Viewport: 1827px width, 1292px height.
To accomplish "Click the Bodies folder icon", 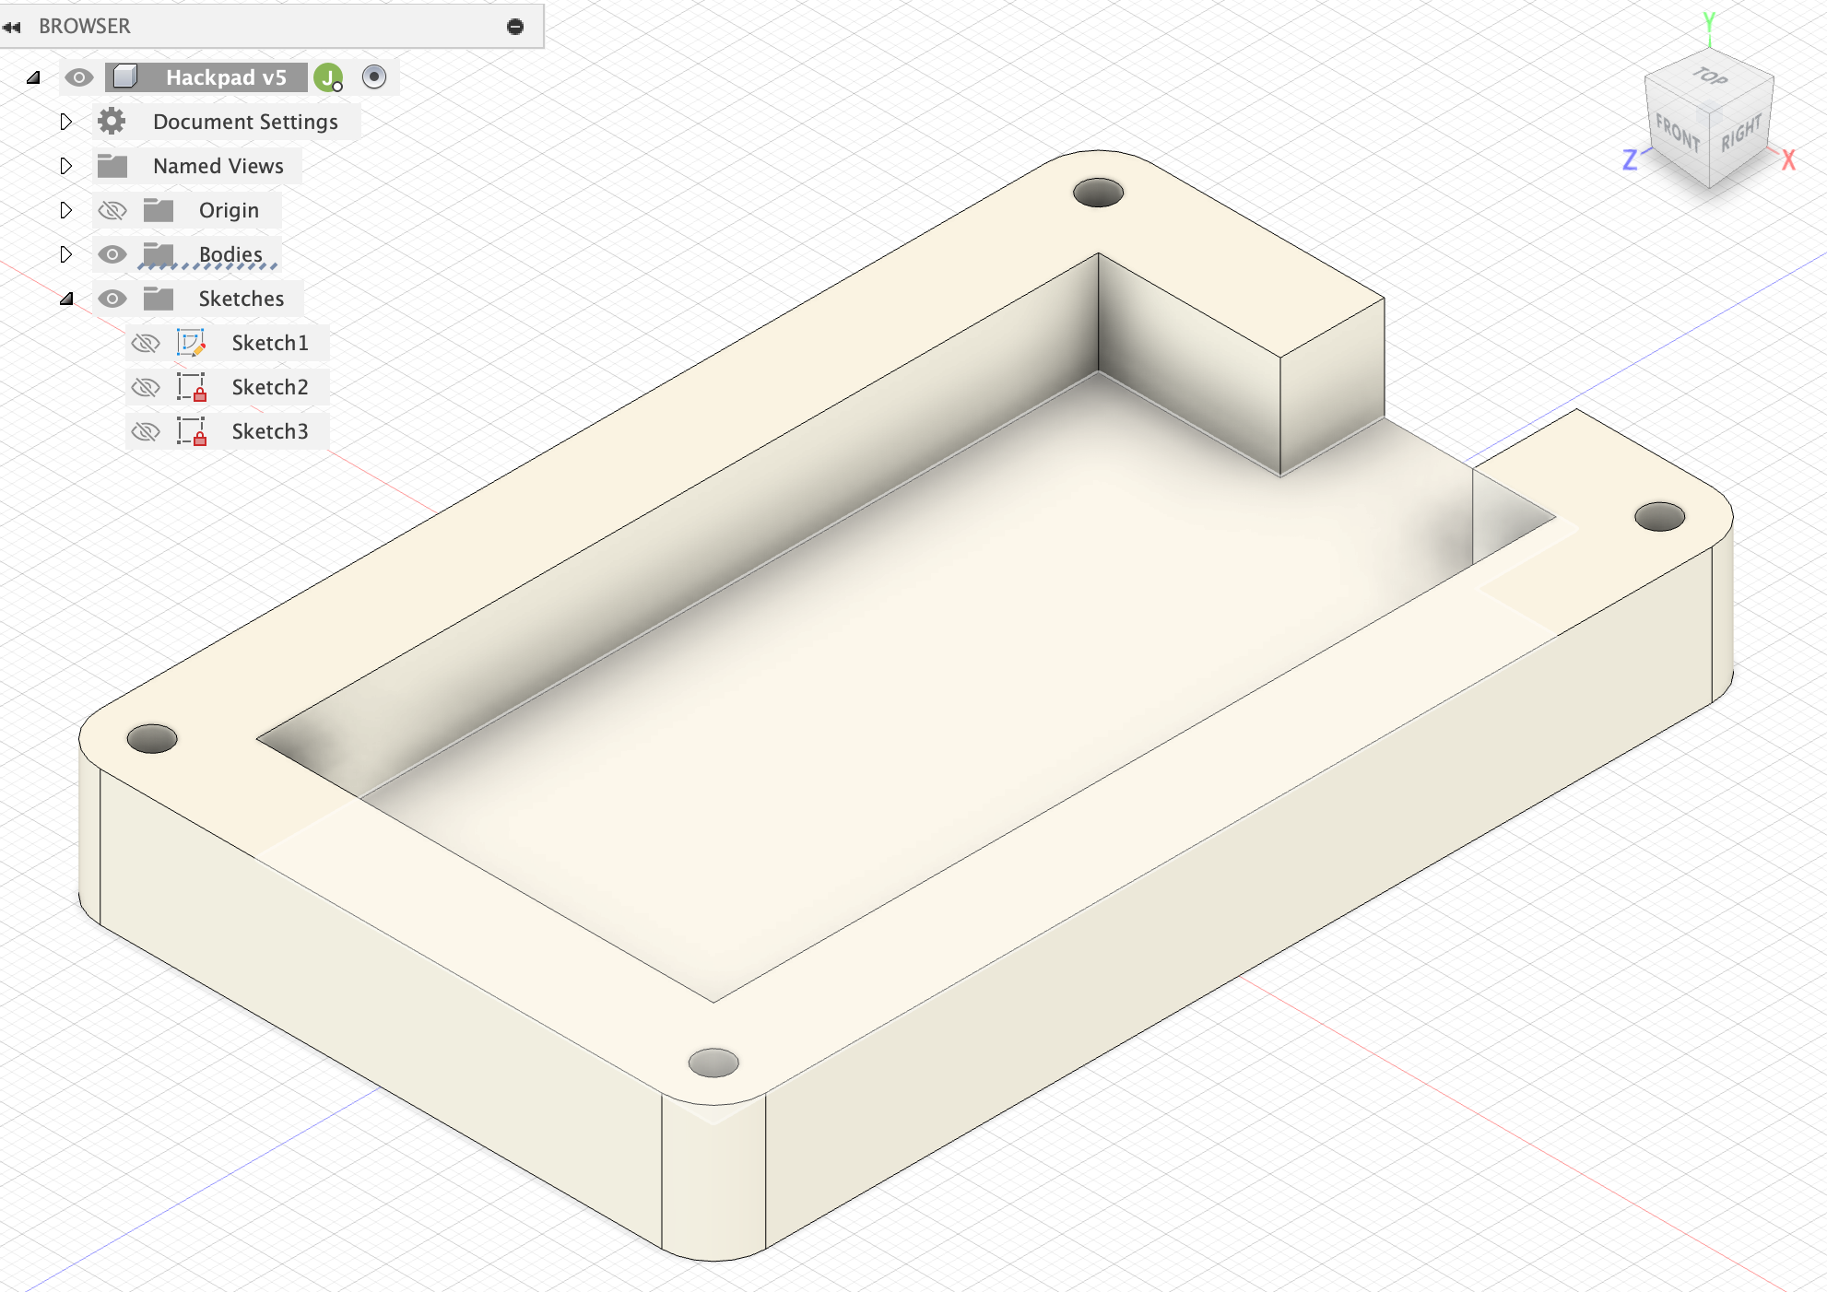I will 159,254.
